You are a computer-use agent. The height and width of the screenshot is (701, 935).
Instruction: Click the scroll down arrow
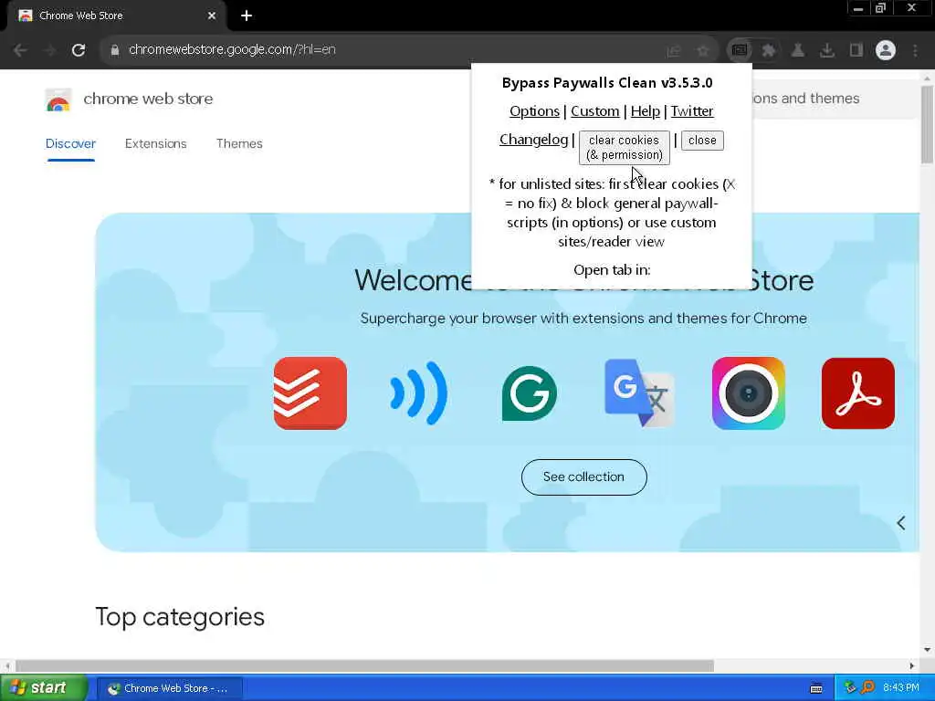[x=927, y=650]
